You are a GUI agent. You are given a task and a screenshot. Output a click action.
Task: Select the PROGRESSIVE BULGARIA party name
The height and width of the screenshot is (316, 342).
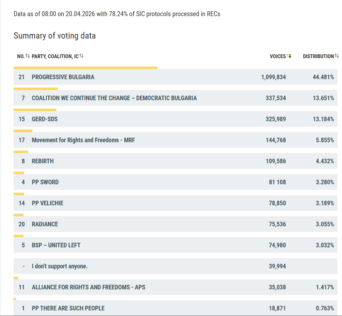(x=63, y=77)
